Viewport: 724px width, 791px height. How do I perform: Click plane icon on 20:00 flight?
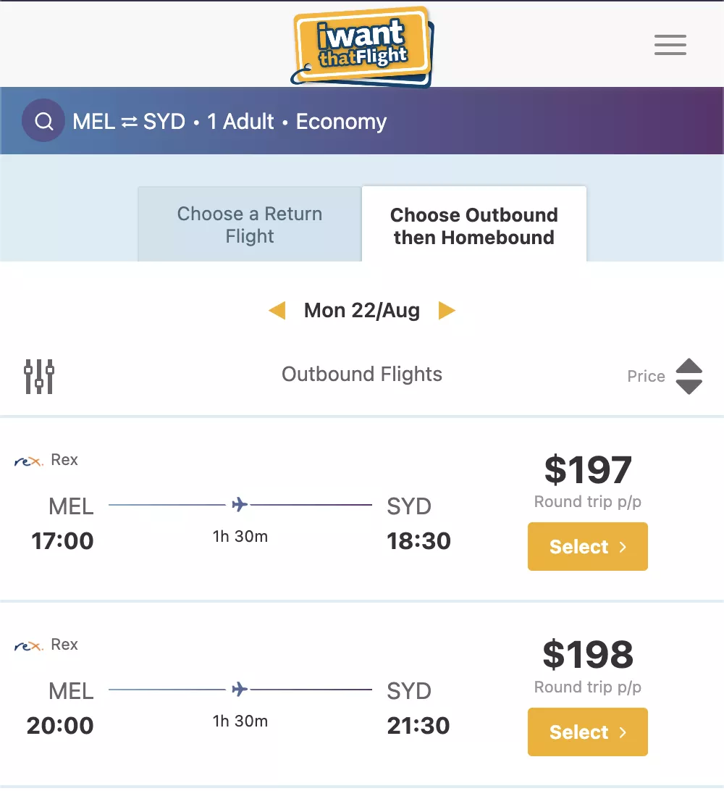click(240, 689)
